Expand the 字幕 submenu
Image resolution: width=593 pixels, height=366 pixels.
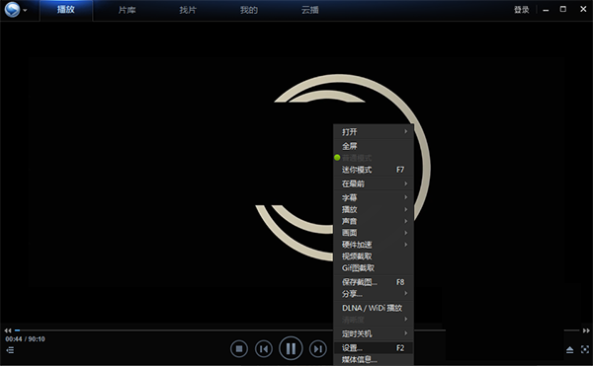coord(374,197)
